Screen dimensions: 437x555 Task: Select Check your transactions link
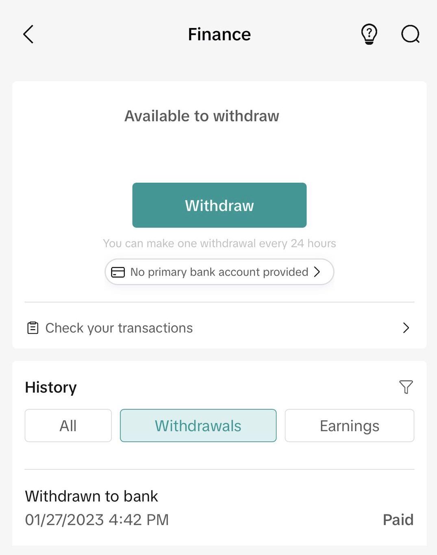click(220, 328)
